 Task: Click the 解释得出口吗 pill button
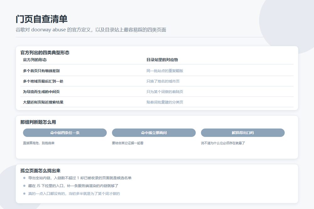point(243,133)
